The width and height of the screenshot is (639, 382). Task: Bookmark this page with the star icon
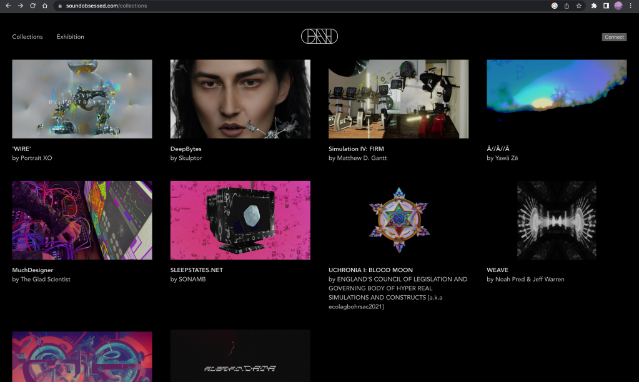[x=579, y=6]
